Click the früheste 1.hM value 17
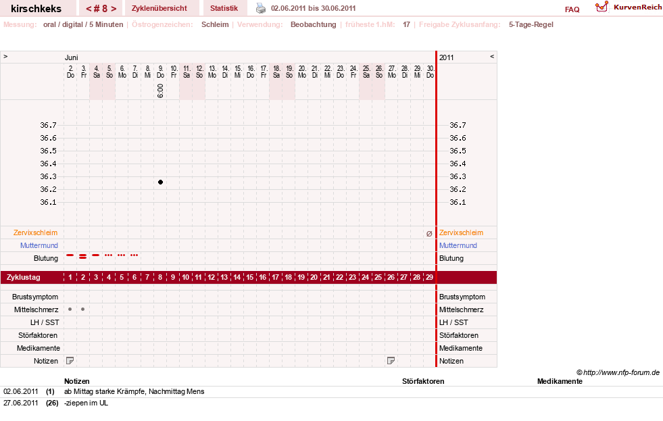The image size is (663, 421). pos(406,24)
